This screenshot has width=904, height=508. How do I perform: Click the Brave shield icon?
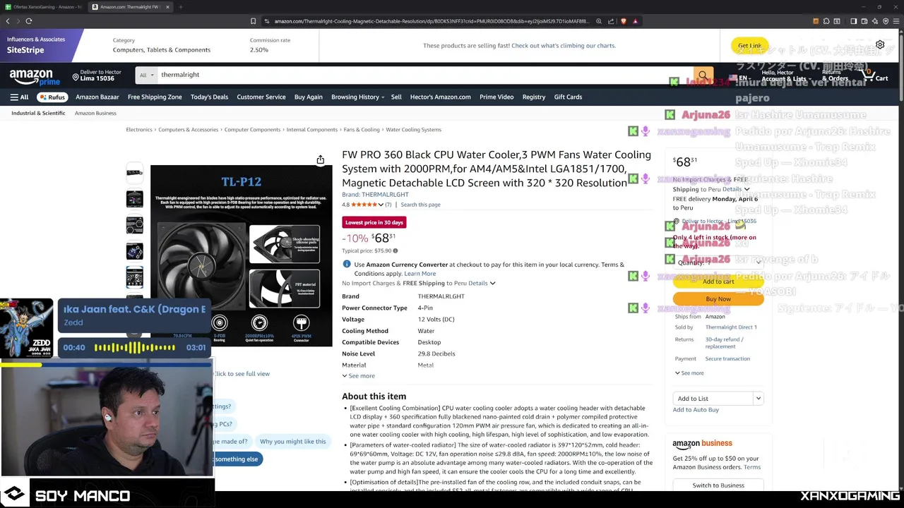coord(624,21)
